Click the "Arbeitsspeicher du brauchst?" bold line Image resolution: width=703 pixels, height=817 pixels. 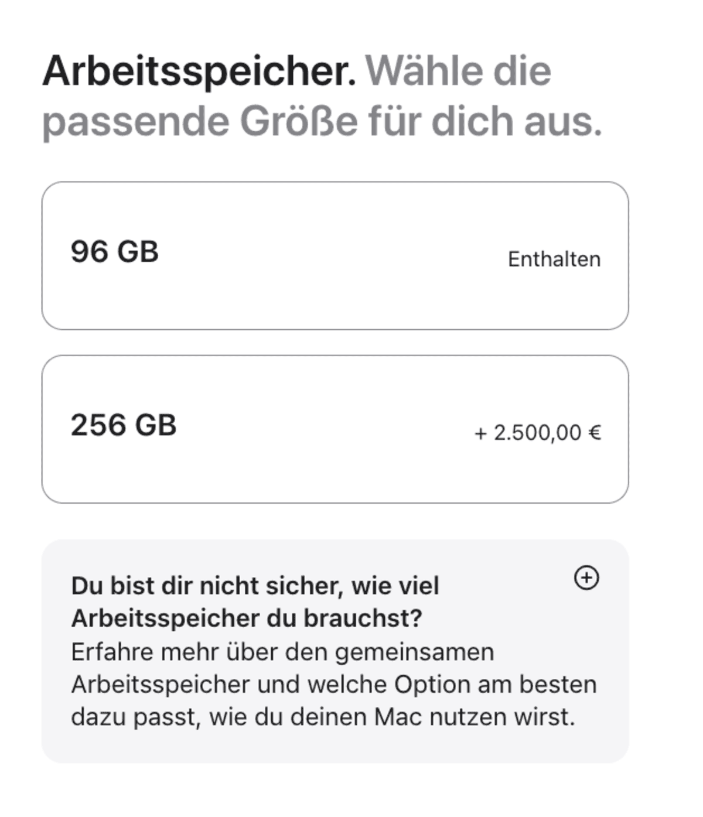tap(247, 618)
